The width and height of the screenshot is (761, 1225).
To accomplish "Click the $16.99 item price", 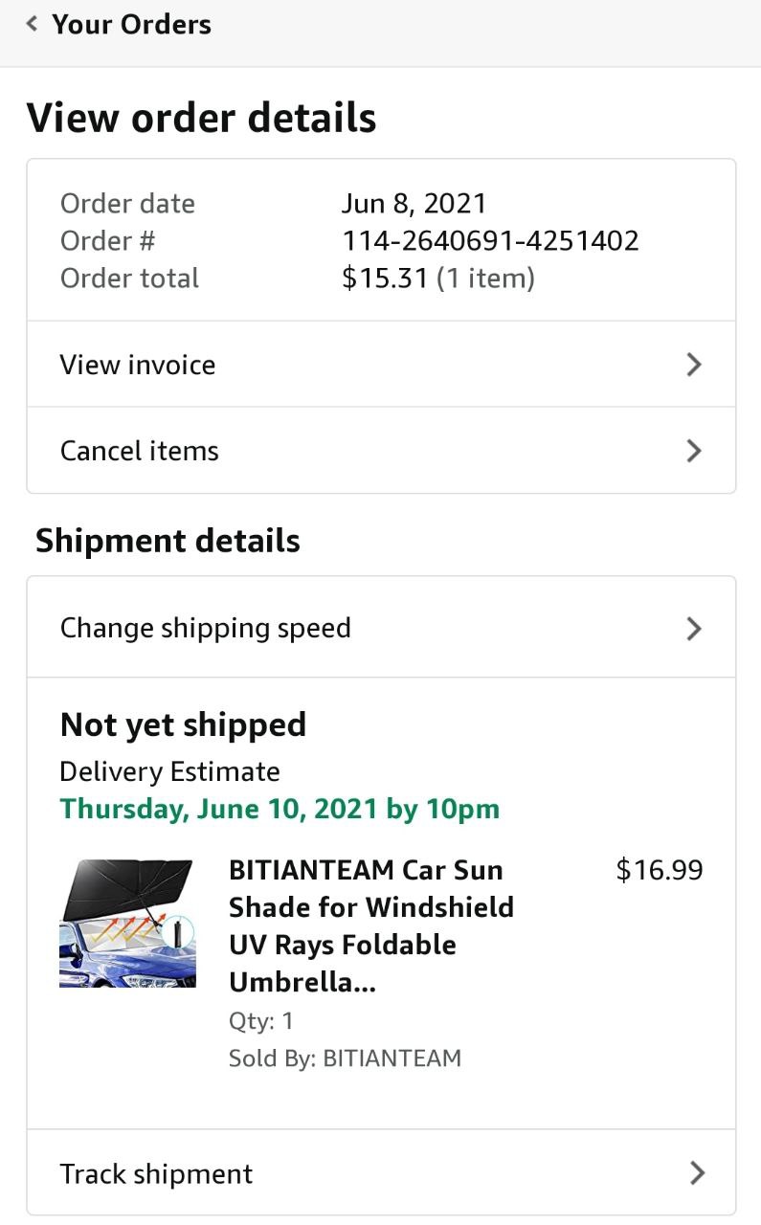I will (660, 870).
